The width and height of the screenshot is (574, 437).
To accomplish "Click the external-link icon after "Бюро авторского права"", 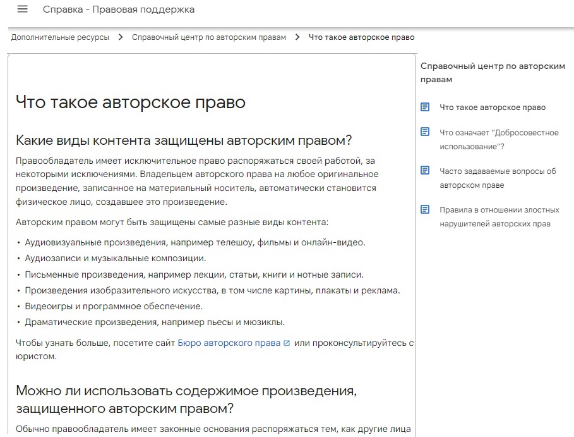I will tap(287, 343).
